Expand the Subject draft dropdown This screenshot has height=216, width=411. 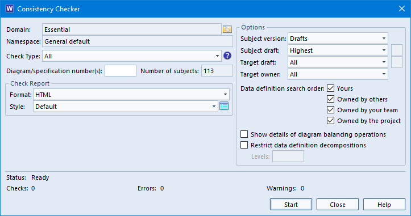(x=338, y=50)
